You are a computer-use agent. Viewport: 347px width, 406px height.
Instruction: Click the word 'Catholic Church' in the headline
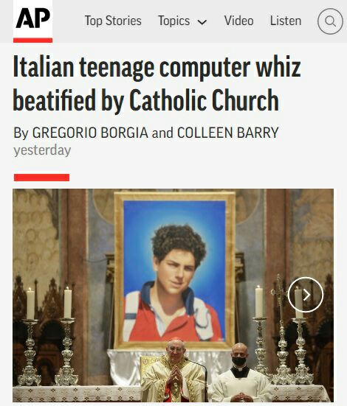click(x=204, y=100)
